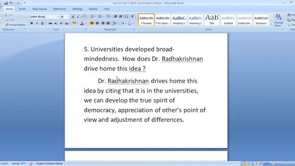Image resolution: width=295 pixels, height=166 pixels.
Task: Toggle Italic formatting
Action: [37, 24]
